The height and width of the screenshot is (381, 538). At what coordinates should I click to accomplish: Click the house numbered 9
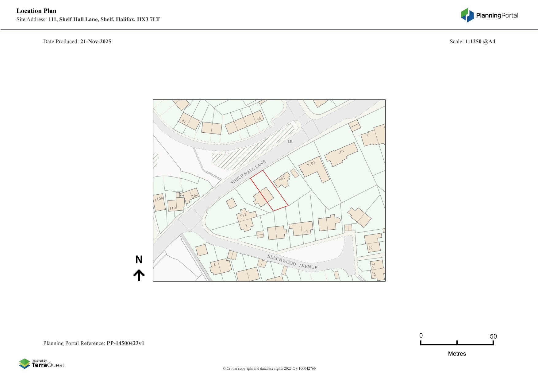click(301, 228)
